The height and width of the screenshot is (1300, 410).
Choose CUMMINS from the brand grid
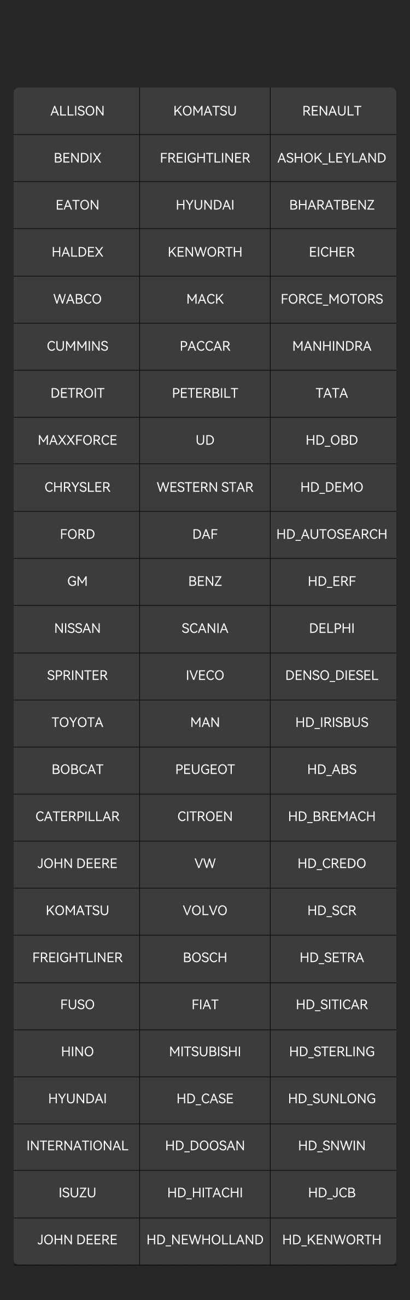click(x=77, y=346)
